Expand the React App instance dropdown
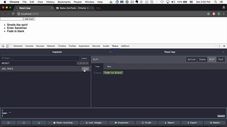 (x=223, y=52)
